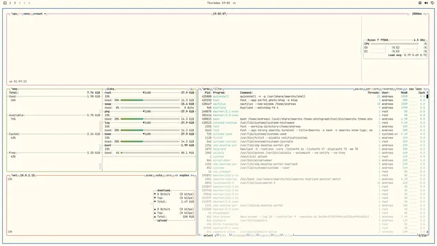Click the net IP address 10.0.2.15

(x=27, y=176)
